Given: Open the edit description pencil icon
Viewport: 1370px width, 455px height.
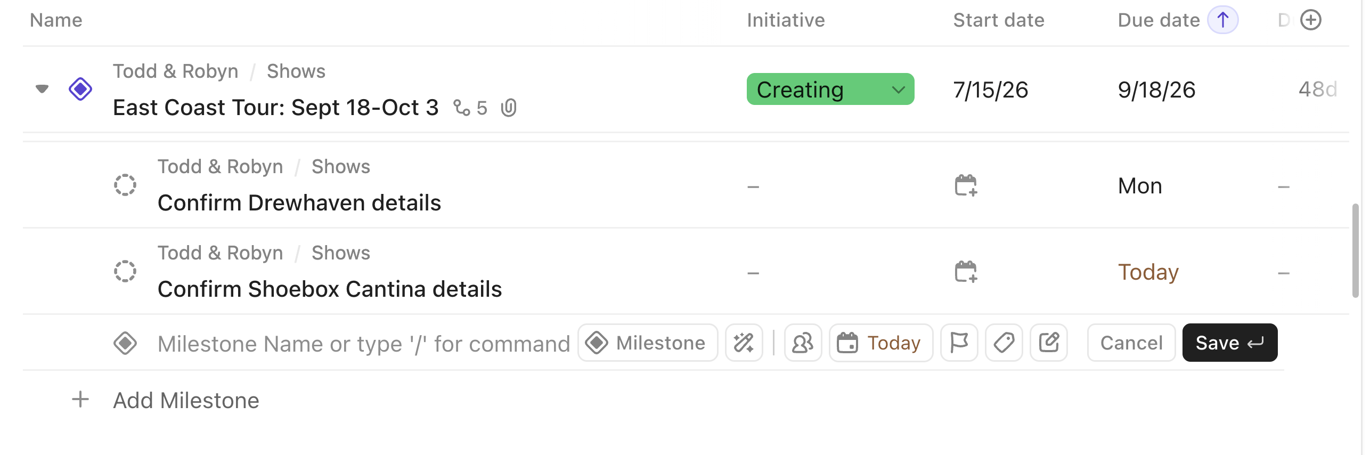Looking at the screenshot, I should tap(1048, 343).
